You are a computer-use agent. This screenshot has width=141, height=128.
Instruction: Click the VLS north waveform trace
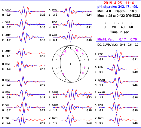(26, 25)
